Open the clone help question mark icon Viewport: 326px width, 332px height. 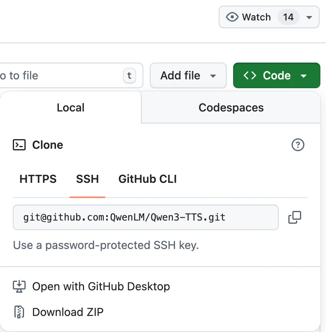point(298,145)
